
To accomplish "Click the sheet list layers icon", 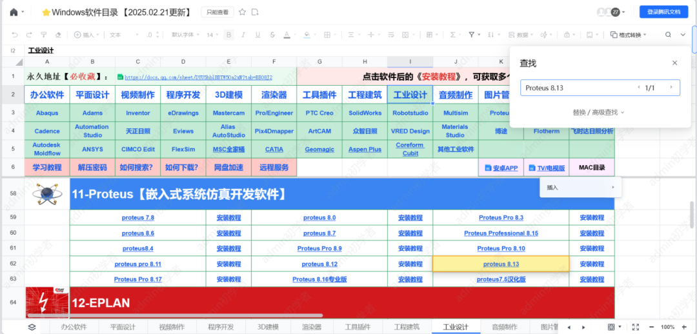I will (x=32, y=327).
